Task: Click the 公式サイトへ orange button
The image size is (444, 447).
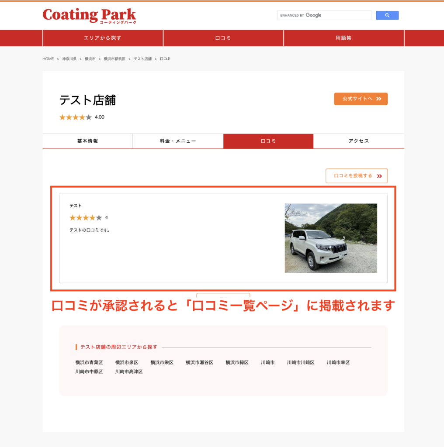Action: click(361, 99)
